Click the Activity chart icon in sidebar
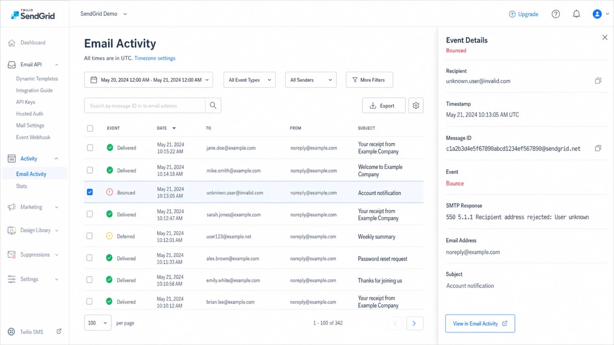The image size is (614, 345). tap(12, 159)
